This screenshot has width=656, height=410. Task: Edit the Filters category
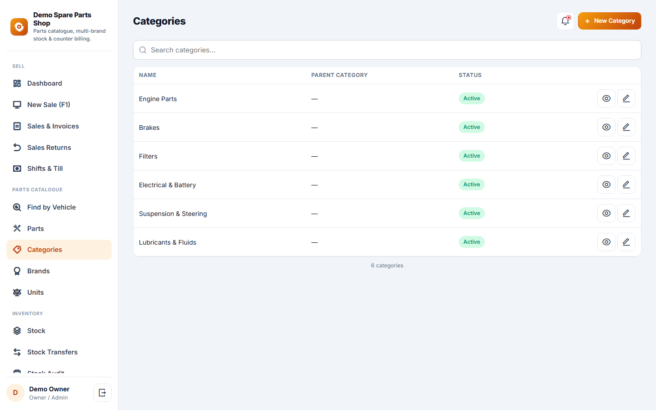(626, 156)
